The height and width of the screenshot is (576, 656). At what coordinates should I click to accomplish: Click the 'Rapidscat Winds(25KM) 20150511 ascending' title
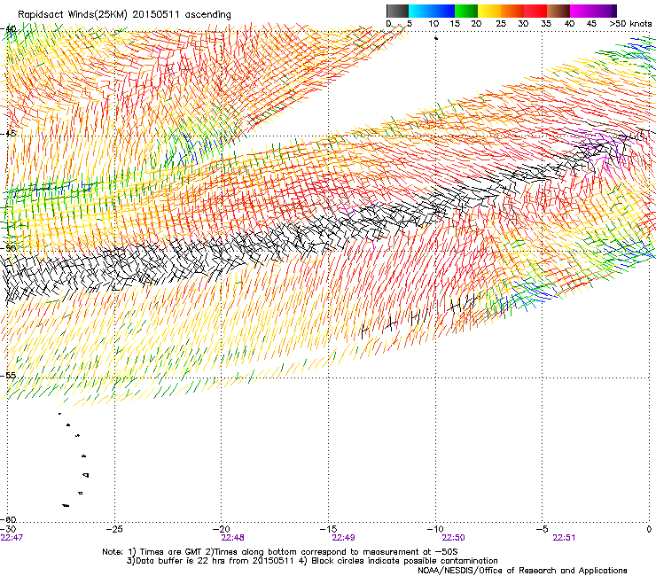(x=124, y=15)
